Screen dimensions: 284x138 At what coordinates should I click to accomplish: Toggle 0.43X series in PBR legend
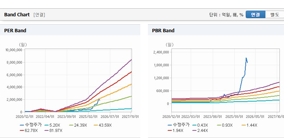coord(200,125)
